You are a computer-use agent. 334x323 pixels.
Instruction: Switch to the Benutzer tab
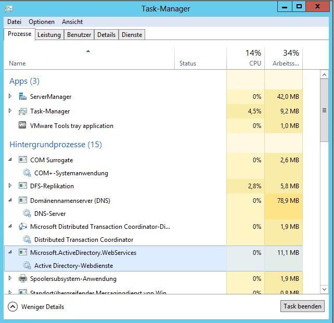(79, 35)
